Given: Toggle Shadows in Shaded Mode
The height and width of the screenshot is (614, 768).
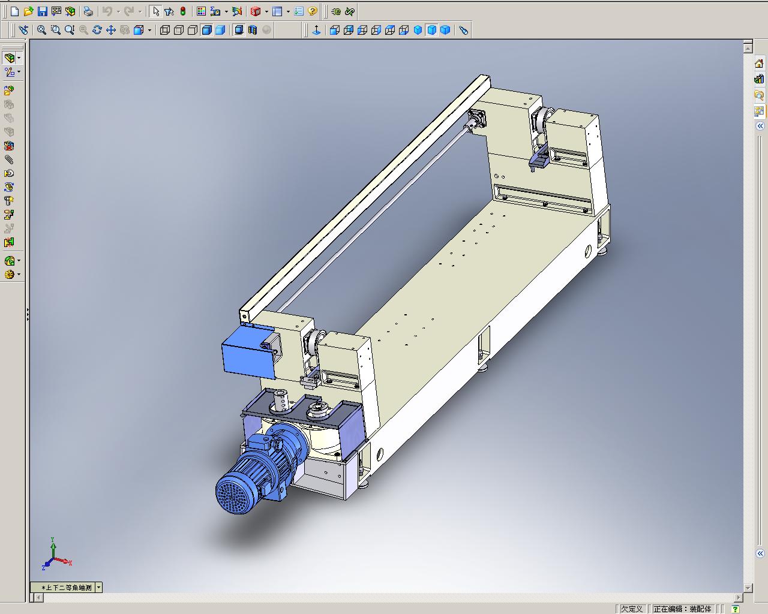Looking at the screenshot, I should point(239,30).
